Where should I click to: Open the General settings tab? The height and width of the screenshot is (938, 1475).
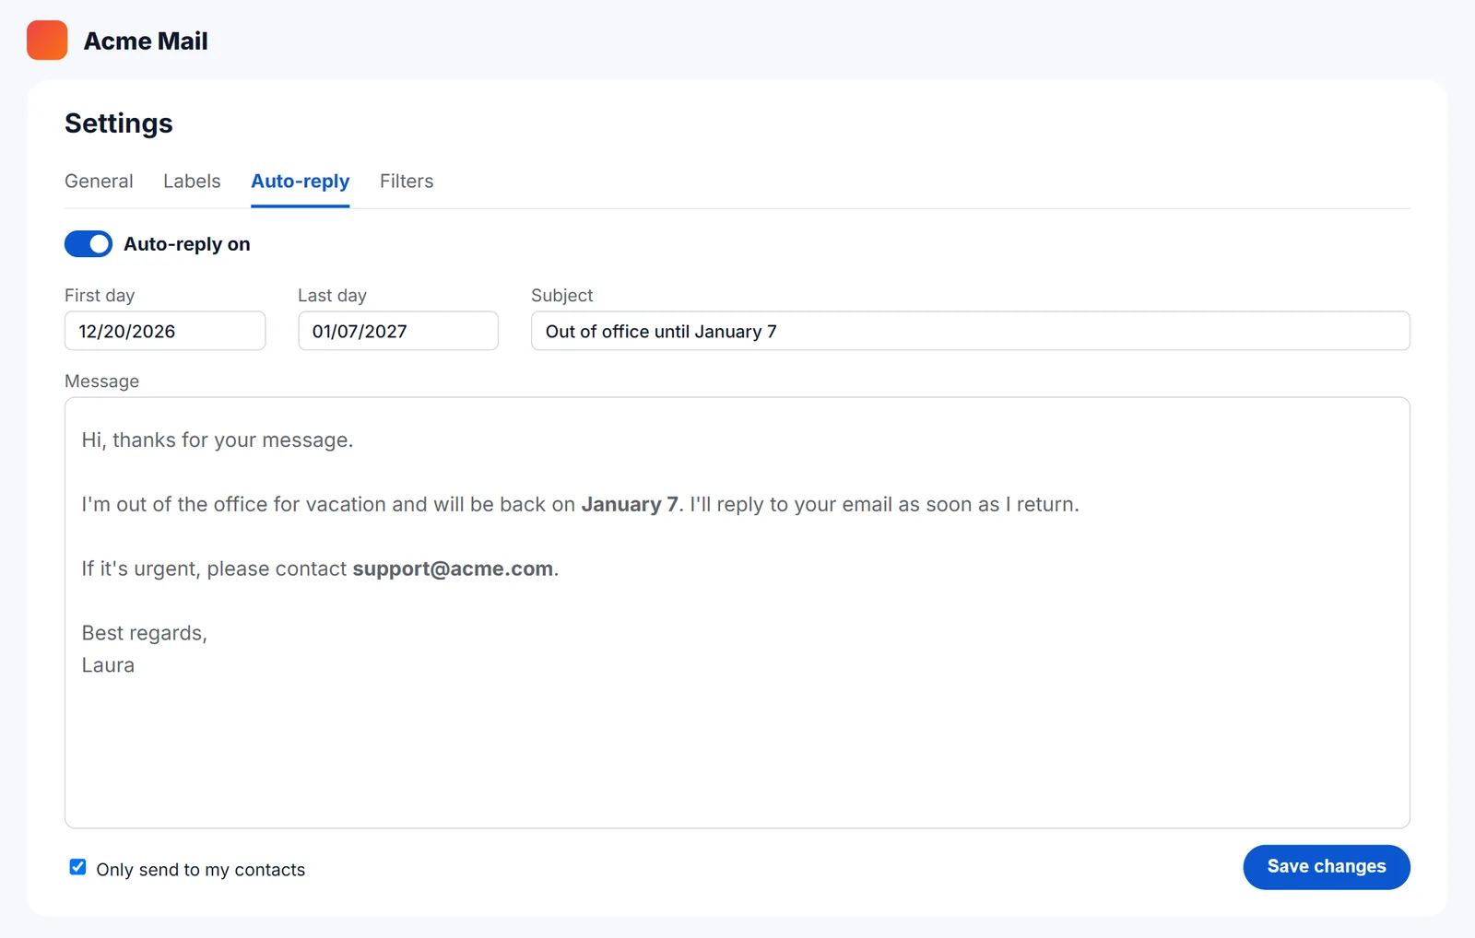tap(99, 182)
